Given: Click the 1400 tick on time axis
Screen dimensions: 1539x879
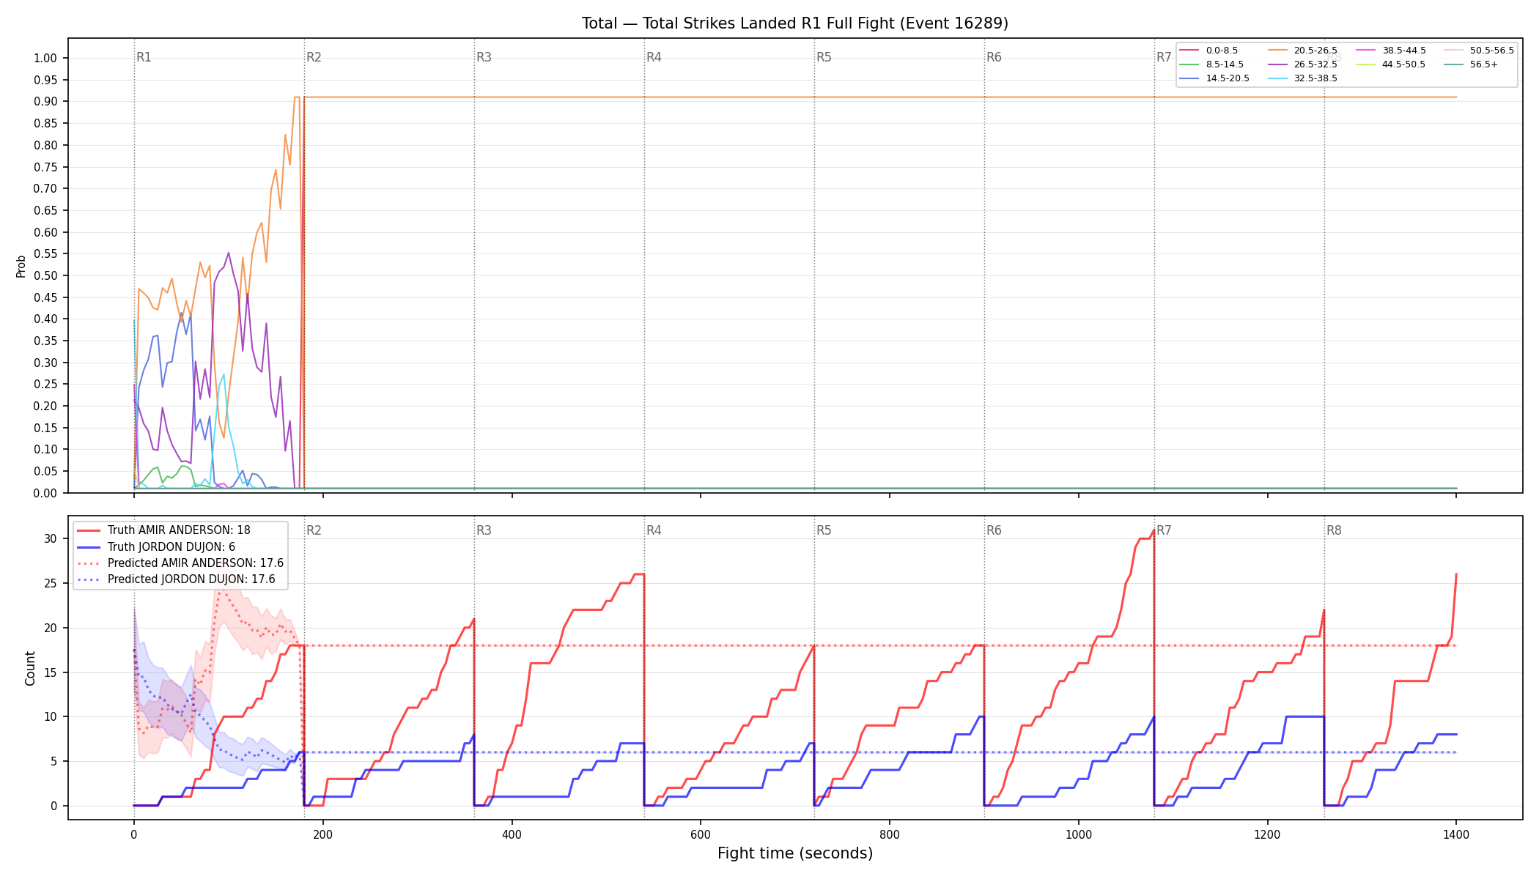Looking at the screenshot, I should [x=1456, y=834].
